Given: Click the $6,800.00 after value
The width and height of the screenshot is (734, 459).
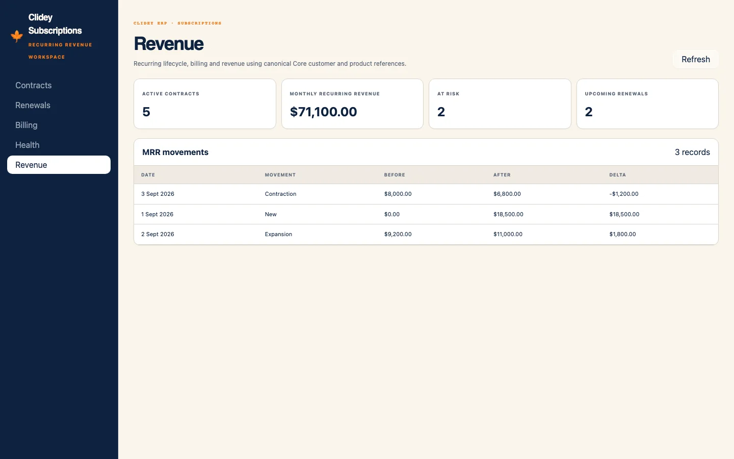Looking at the screenshot, I should point(507,194).
